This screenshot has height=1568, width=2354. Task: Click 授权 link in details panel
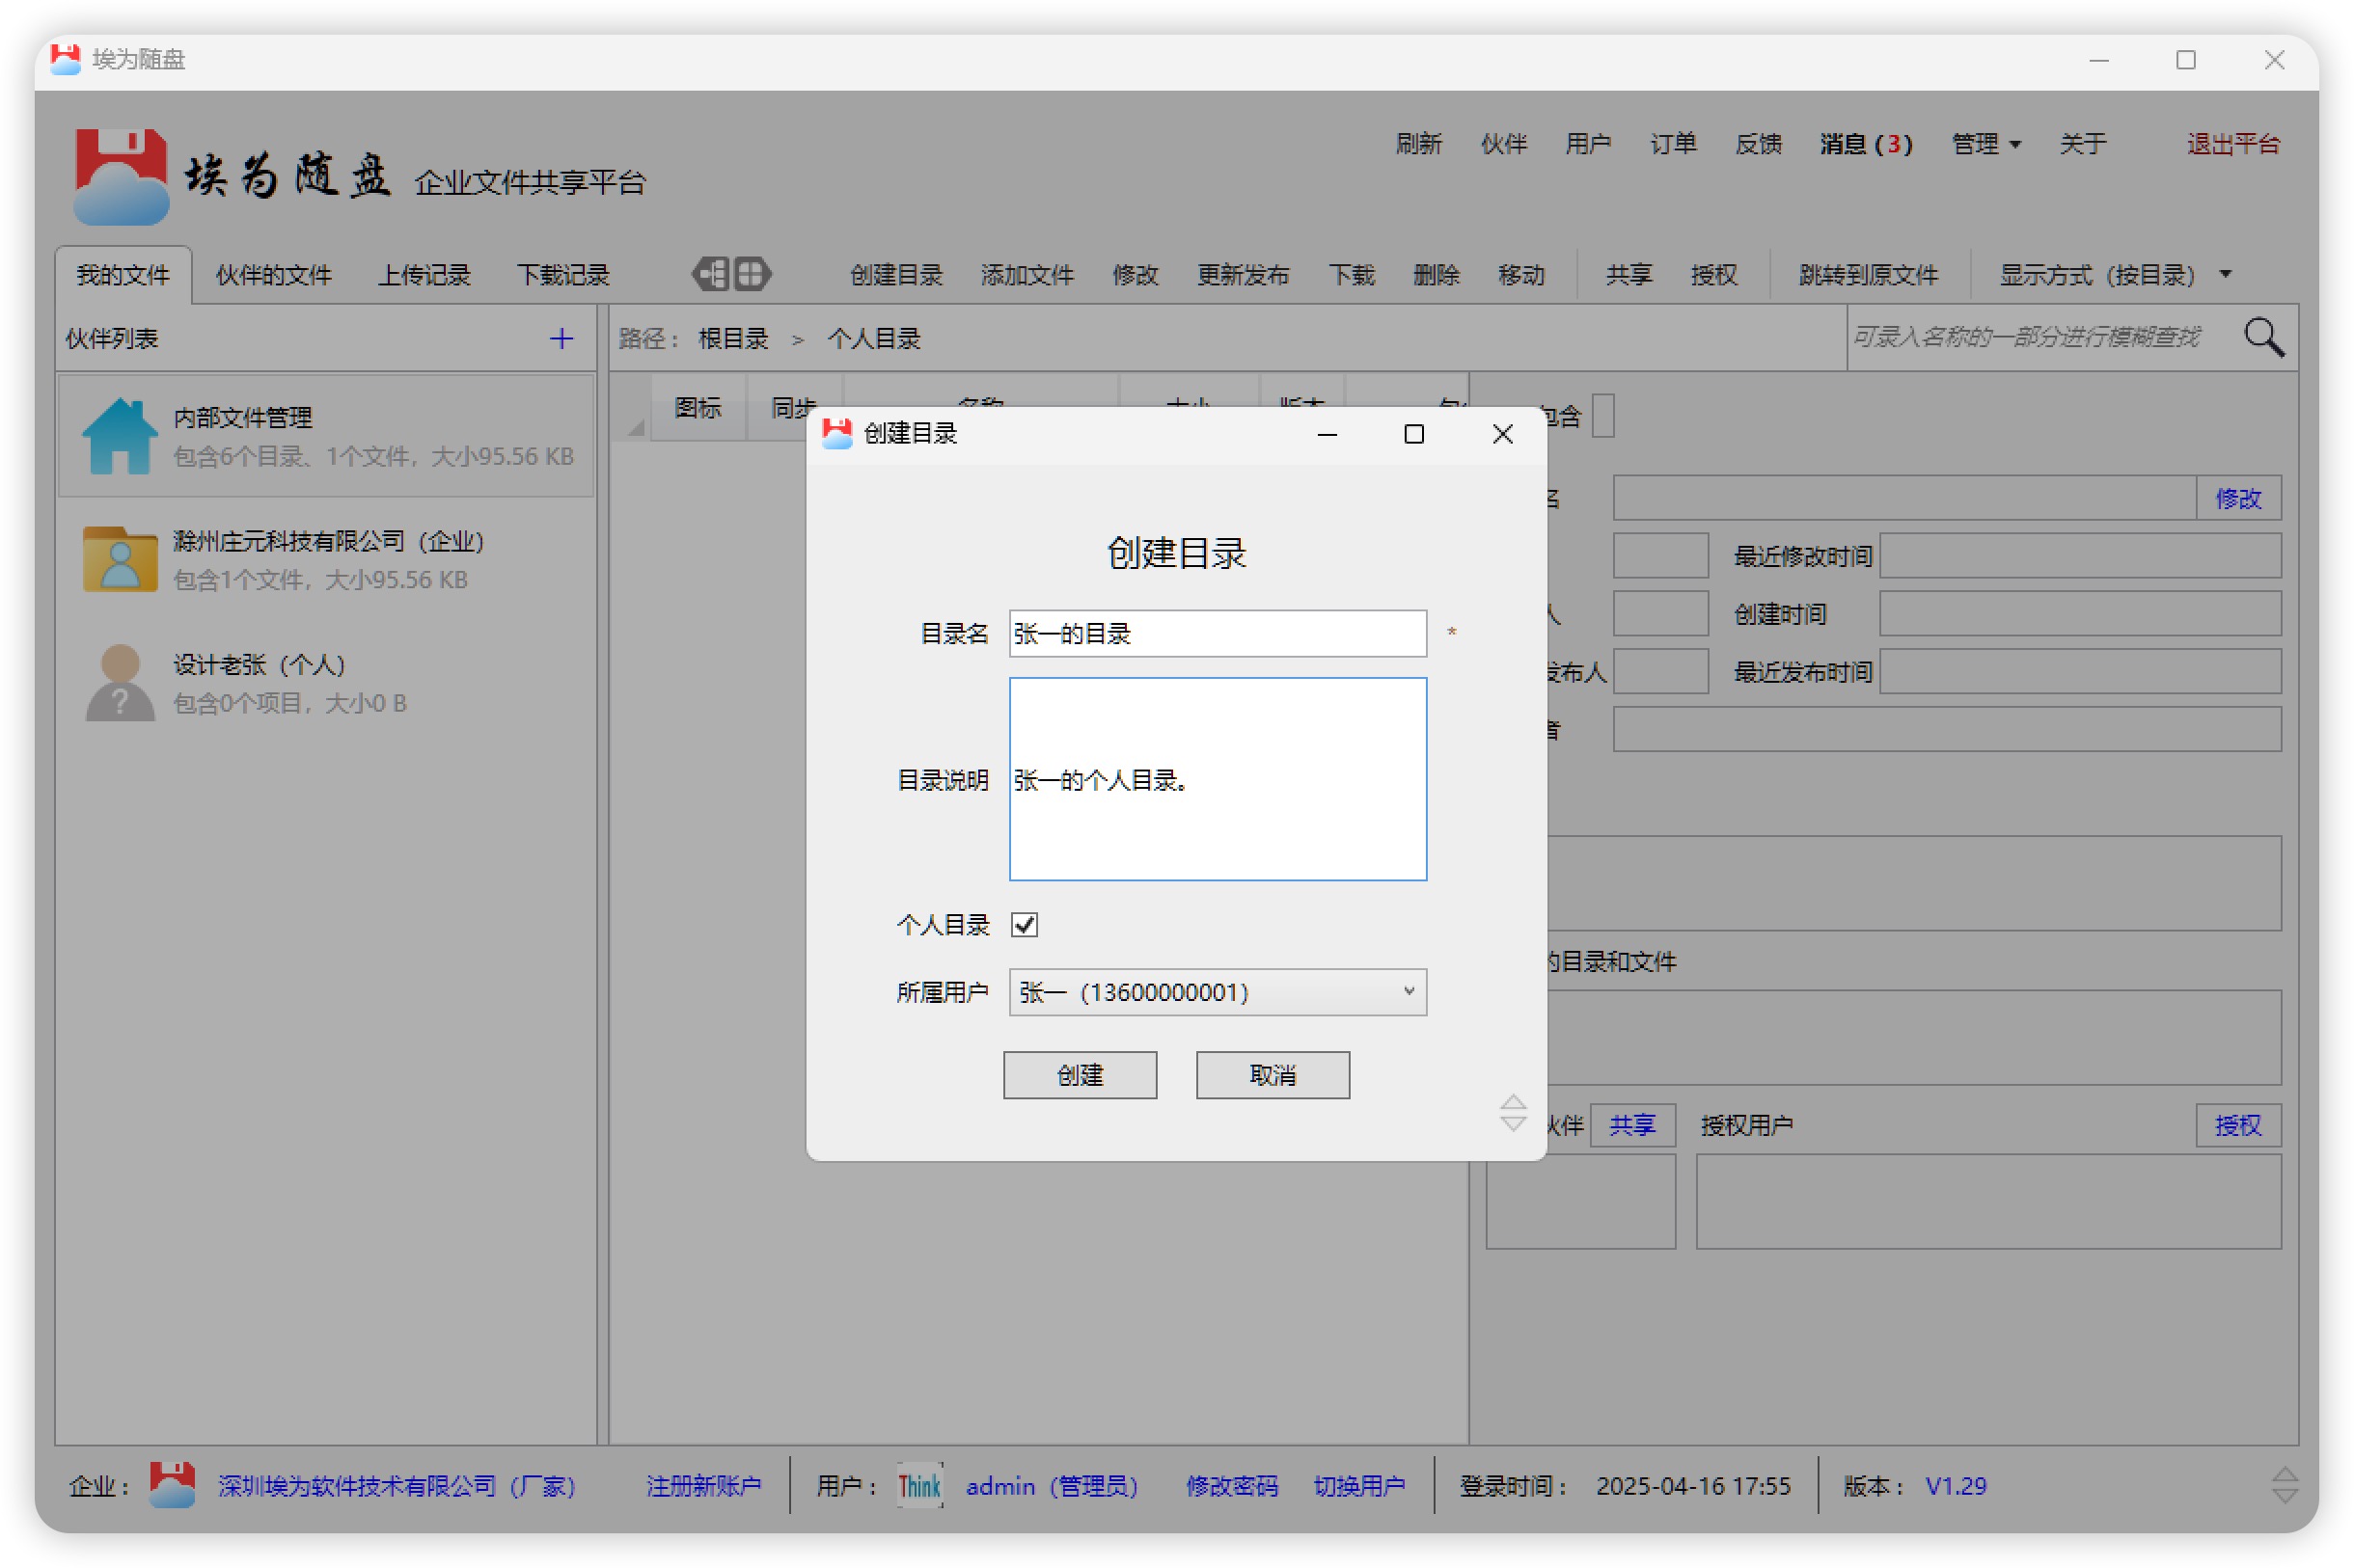[x=2238, y=1125]
